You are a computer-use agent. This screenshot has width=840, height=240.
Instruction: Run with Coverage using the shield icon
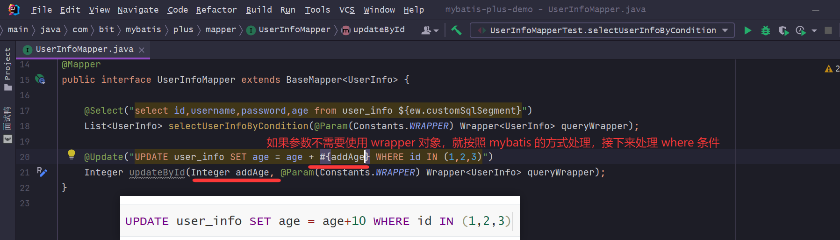(783, 30)
